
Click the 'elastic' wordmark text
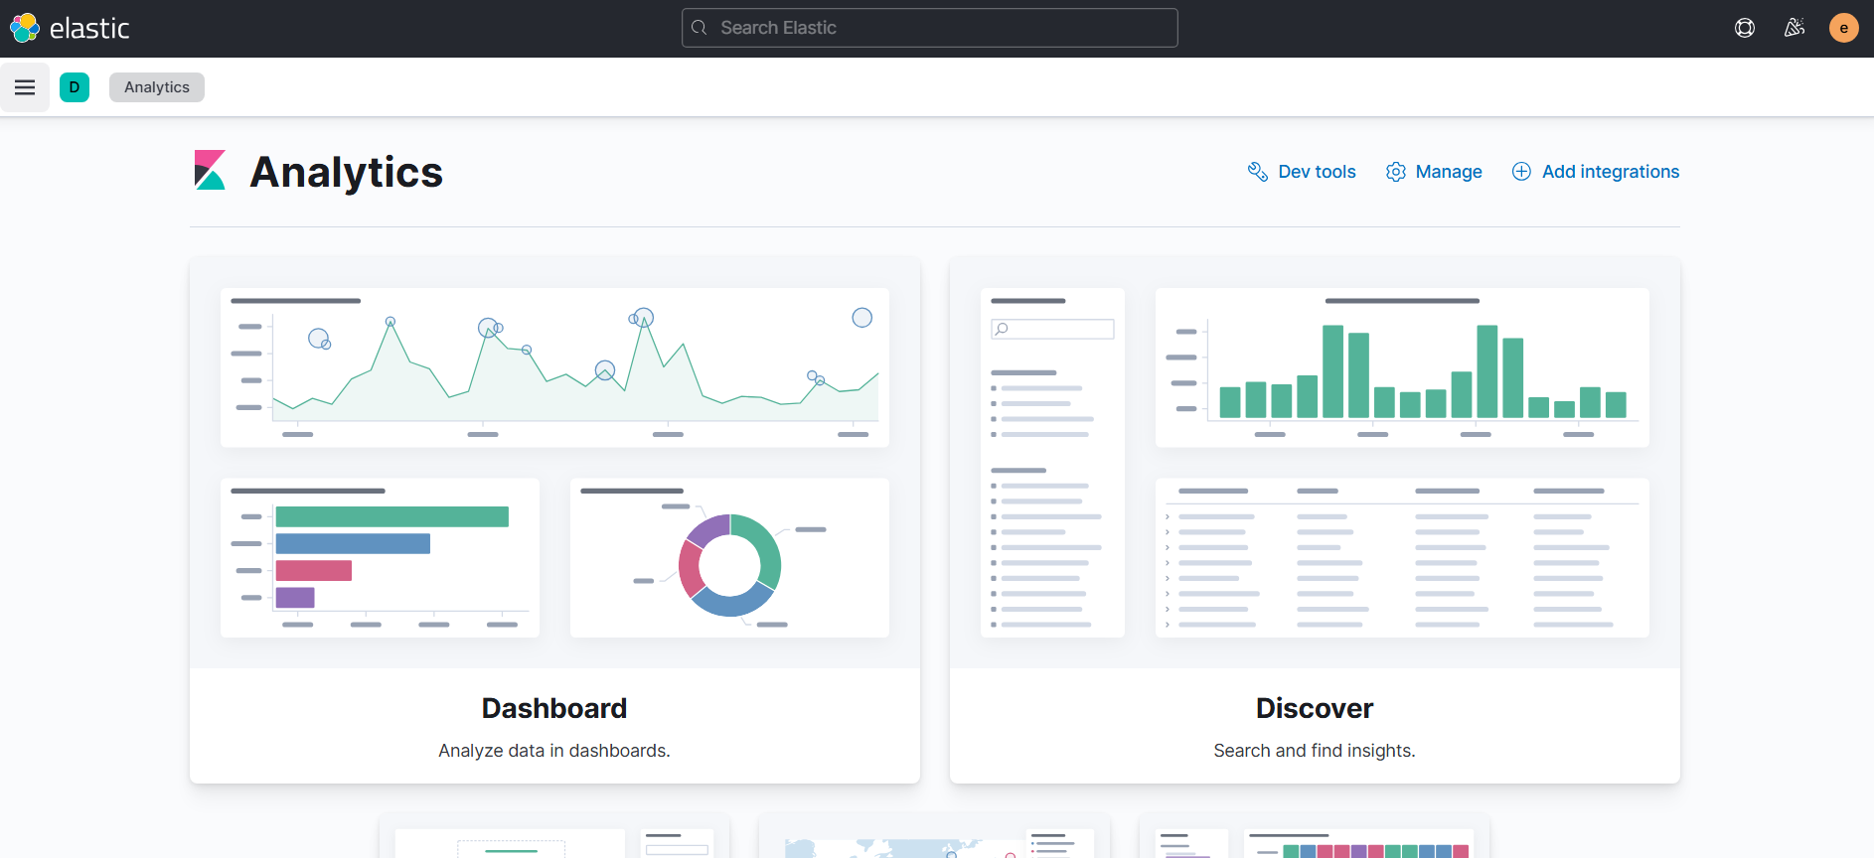pos(89,28)
